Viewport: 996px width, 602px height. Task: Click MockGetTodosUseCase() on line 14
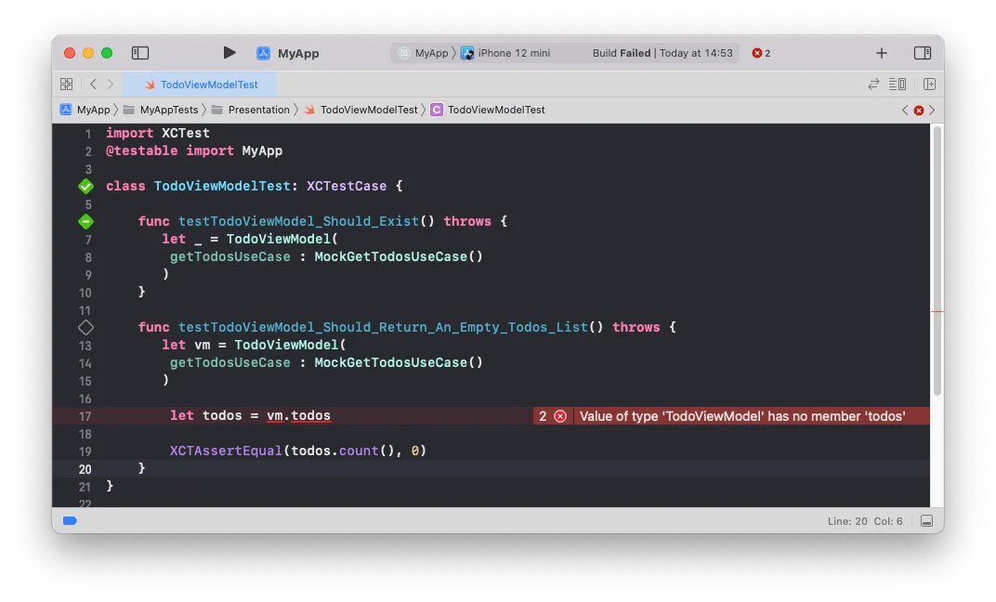399,362
